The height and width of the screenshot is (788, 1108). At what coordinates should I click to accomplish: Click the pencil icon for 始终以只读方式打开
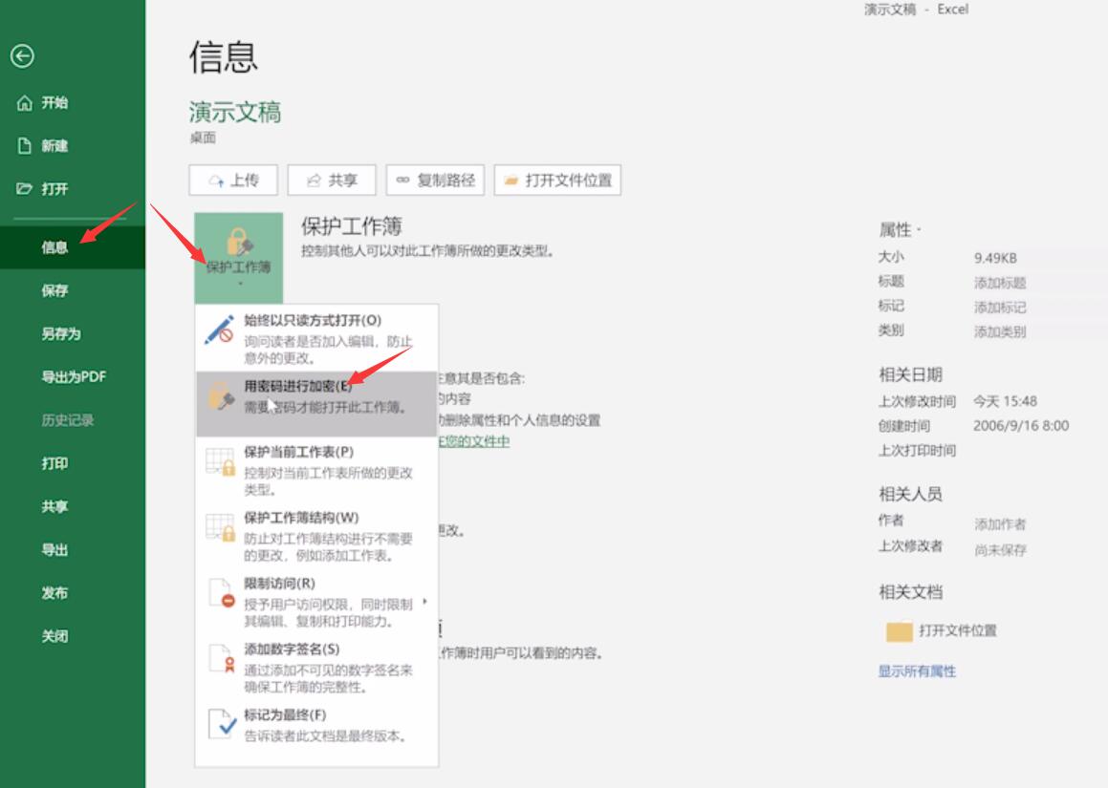pyautogui.click(x=219, y=330)
